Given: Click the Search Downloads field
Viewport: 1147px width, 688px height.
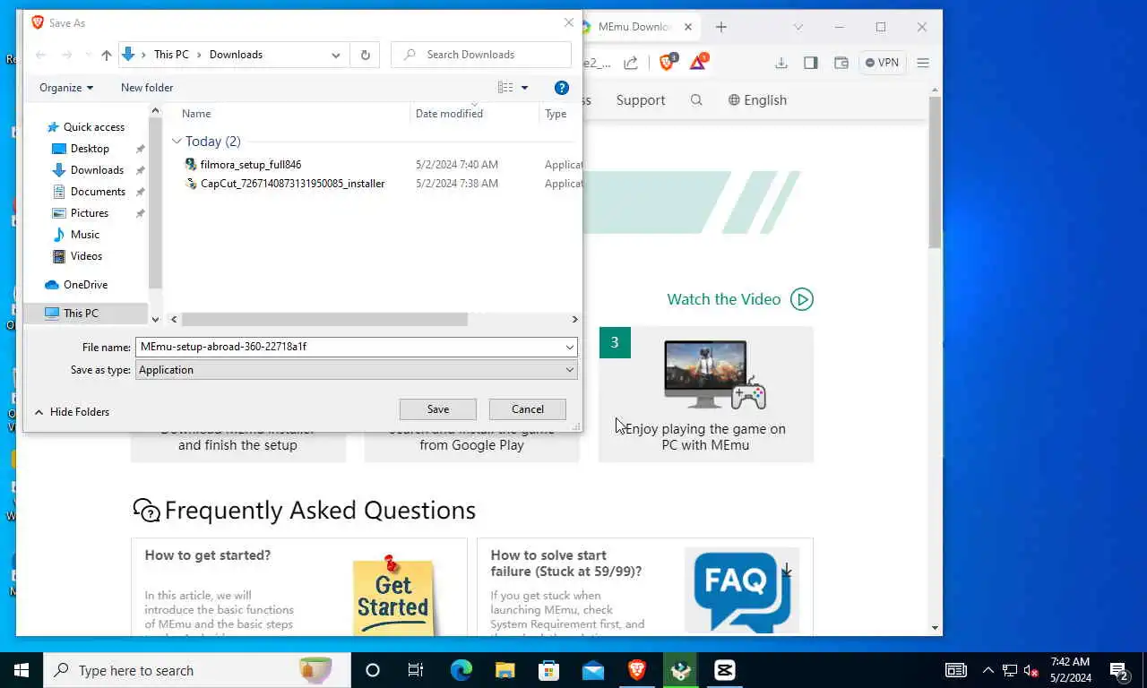Looking at the screenshot, I should (481, 55).
